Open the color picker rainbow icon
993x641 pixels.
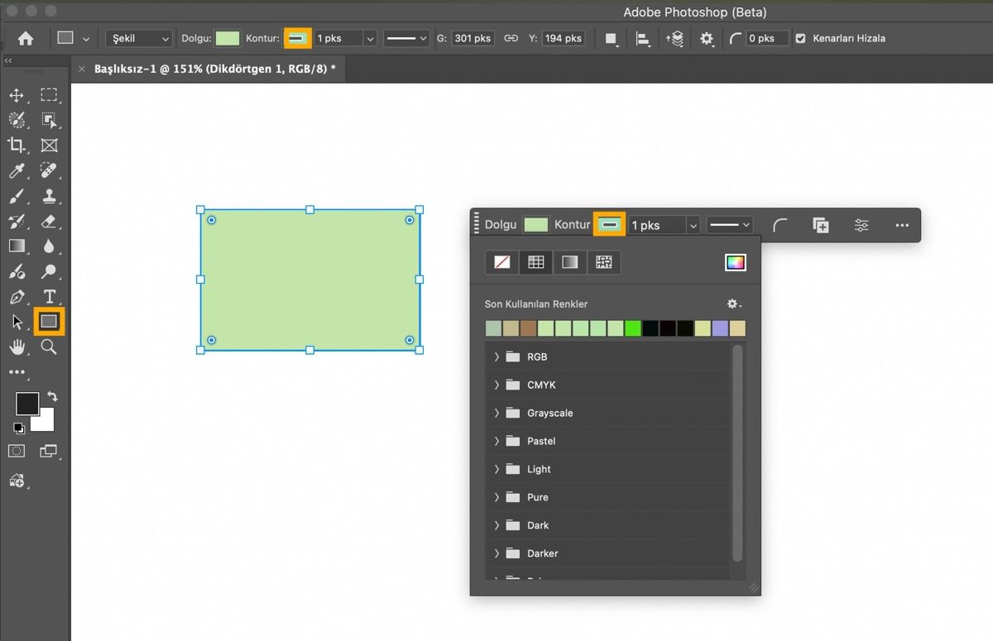tap(735, 263)
